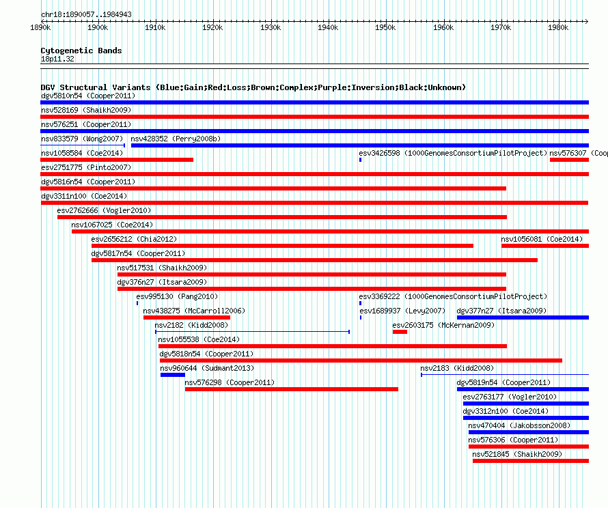Image resolution: width=608 pixels, height=508 pixels.
Task: Click the nsv576251 (Cooper2011) variant label
Action: coord(86,124)
